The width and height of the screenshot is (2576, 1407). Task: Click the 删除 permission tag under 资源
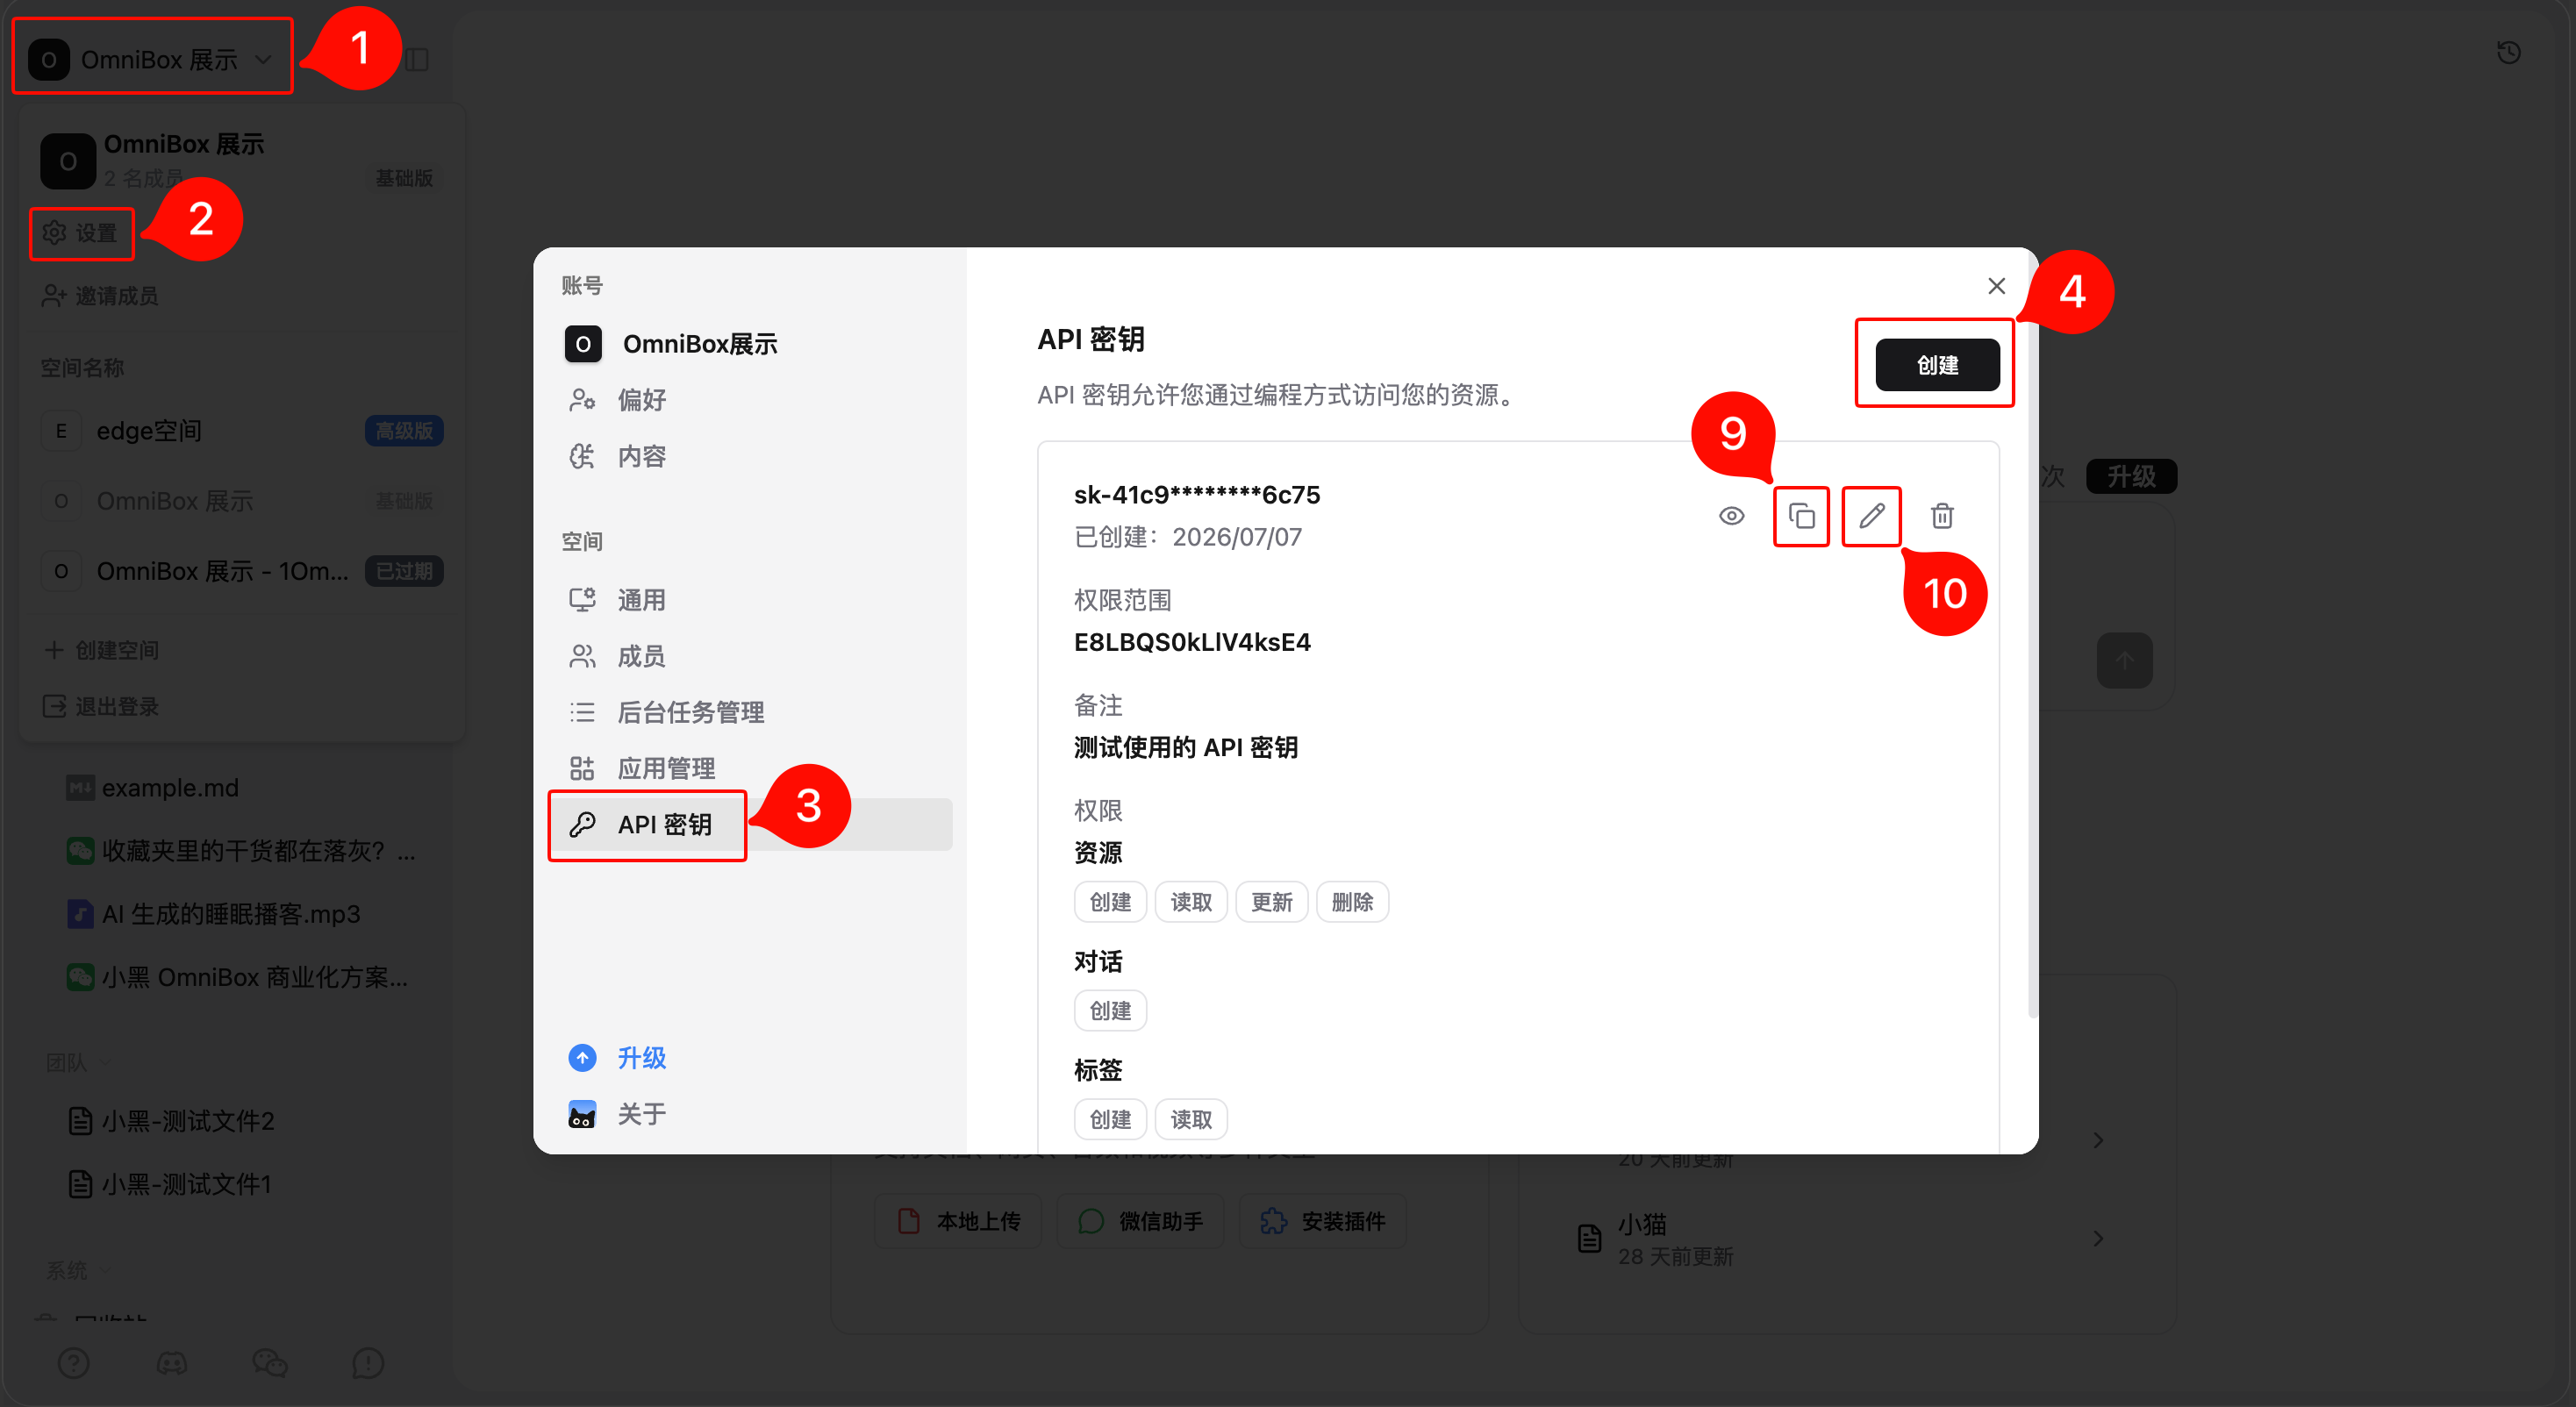tap(1352, 902)
